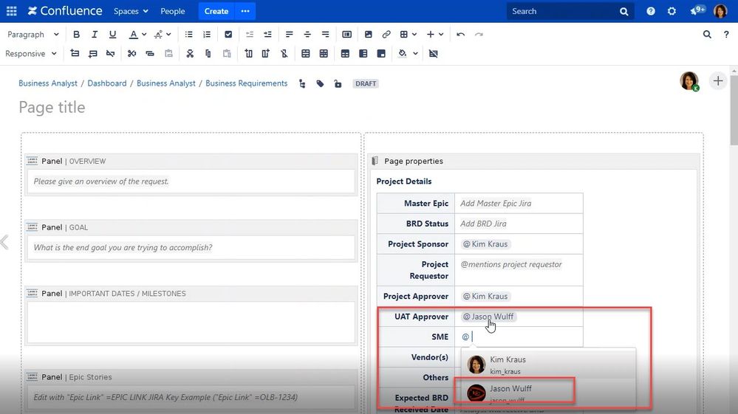Invite collaborators with the plus button

pos(718,81)
